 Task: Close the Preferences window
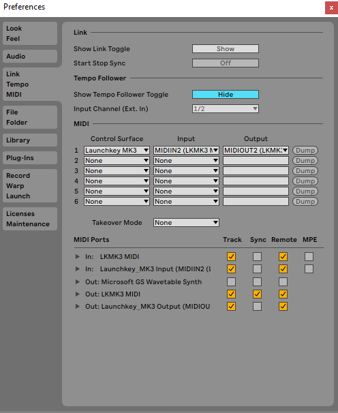pos(331,8)
